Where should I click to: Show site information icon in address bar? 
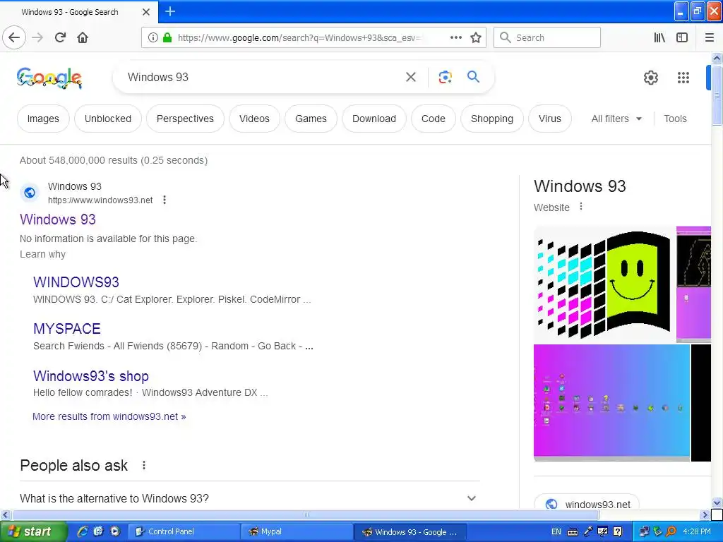click(153, 37)
